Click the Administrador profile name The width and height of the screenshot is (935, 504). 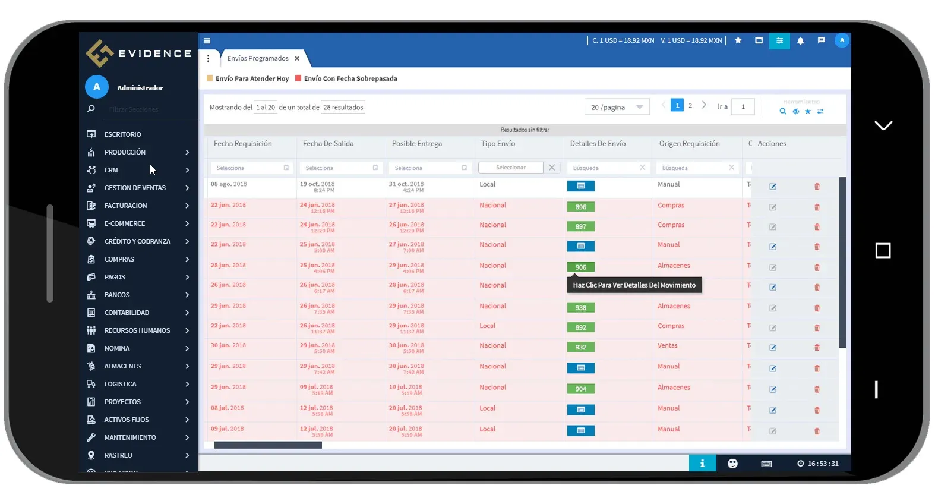pos(140,88)
